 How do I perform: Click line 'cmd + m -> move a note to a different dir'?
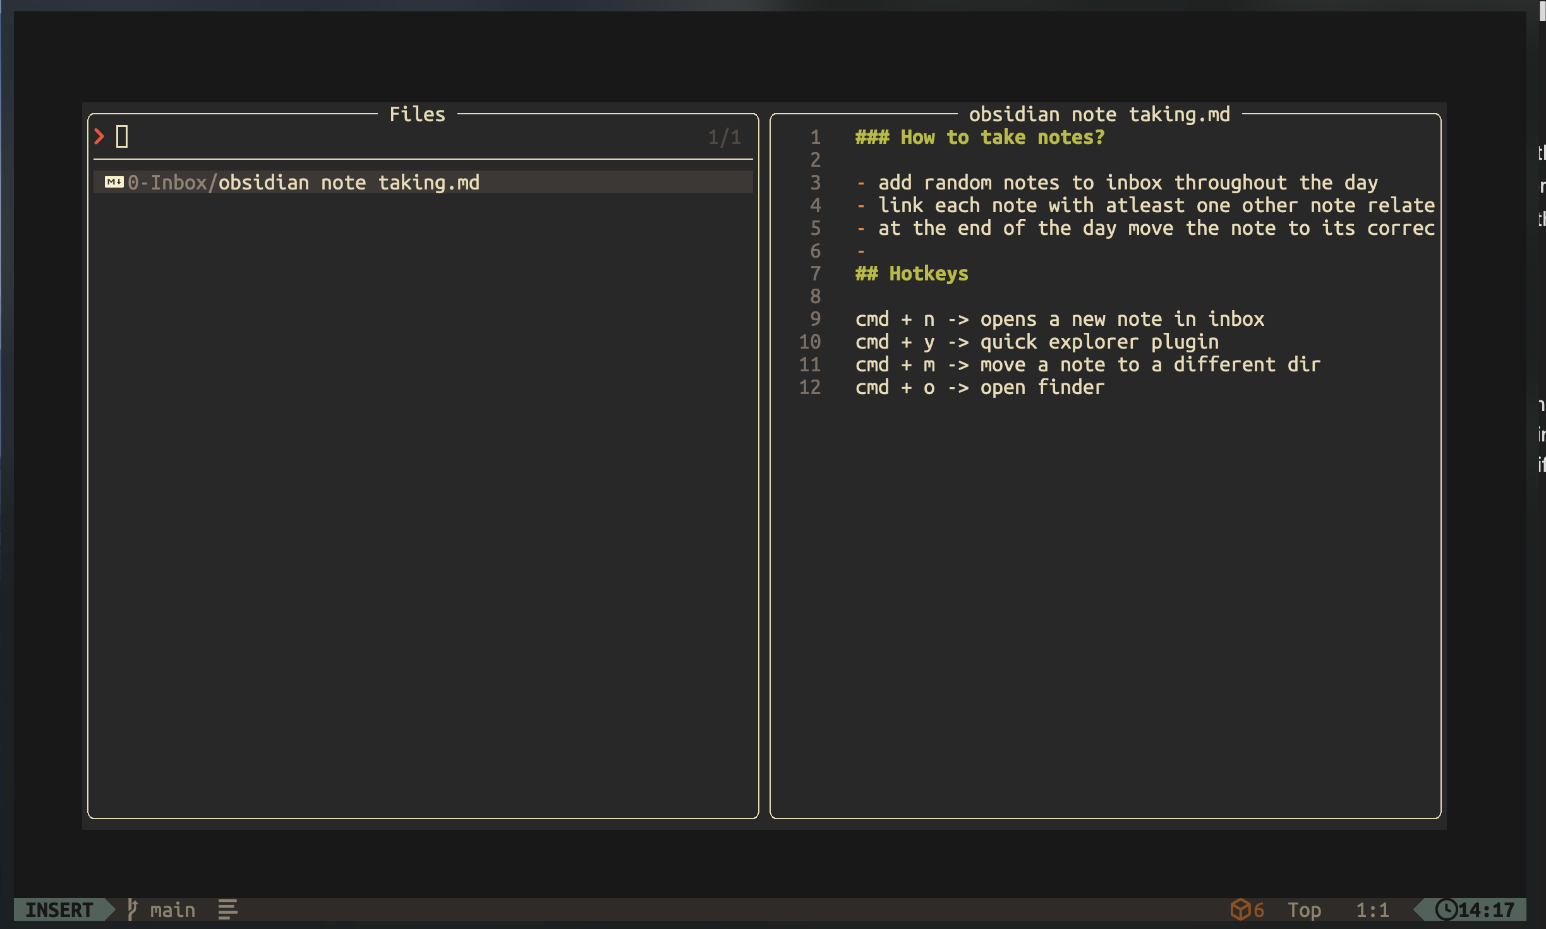point(1088,364)
